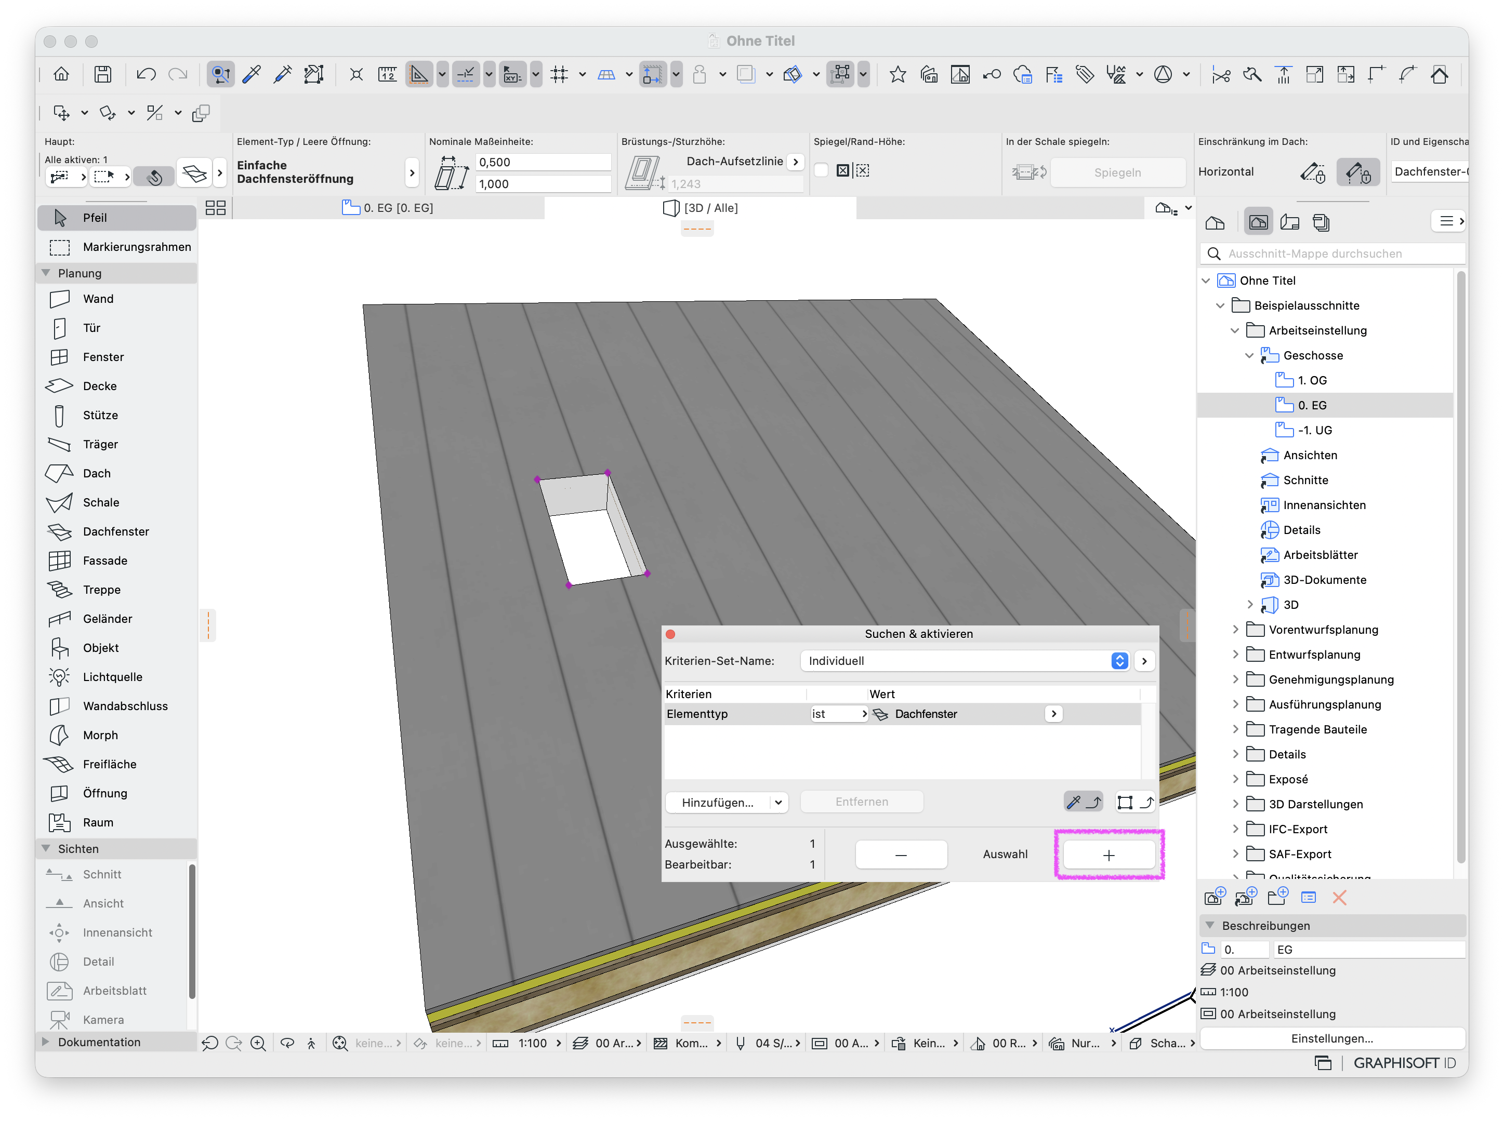1504x1121 pixels.
Task: Click the 0,500 width input field
Action: tap(543, 162)
